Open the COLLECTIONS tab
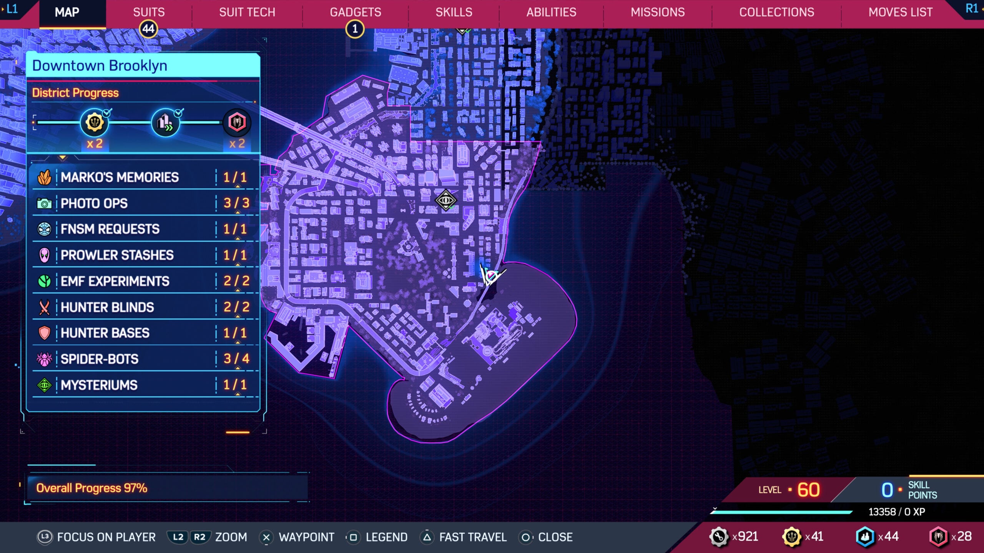Image resolution: width=984 pixels, height=553 pixels. click(777, 12)
